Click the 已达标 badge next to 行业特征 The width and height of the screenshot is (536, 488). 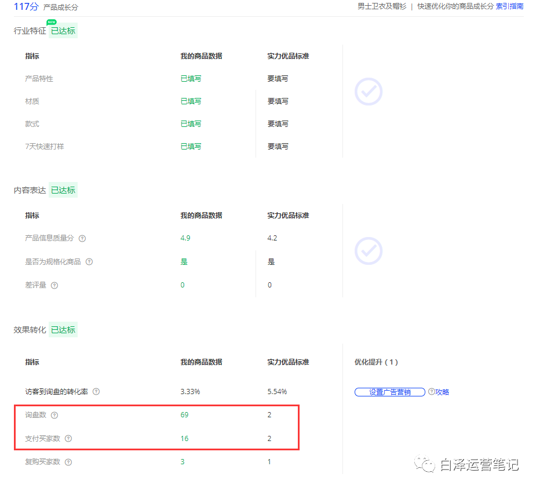(x=63, y=31)
